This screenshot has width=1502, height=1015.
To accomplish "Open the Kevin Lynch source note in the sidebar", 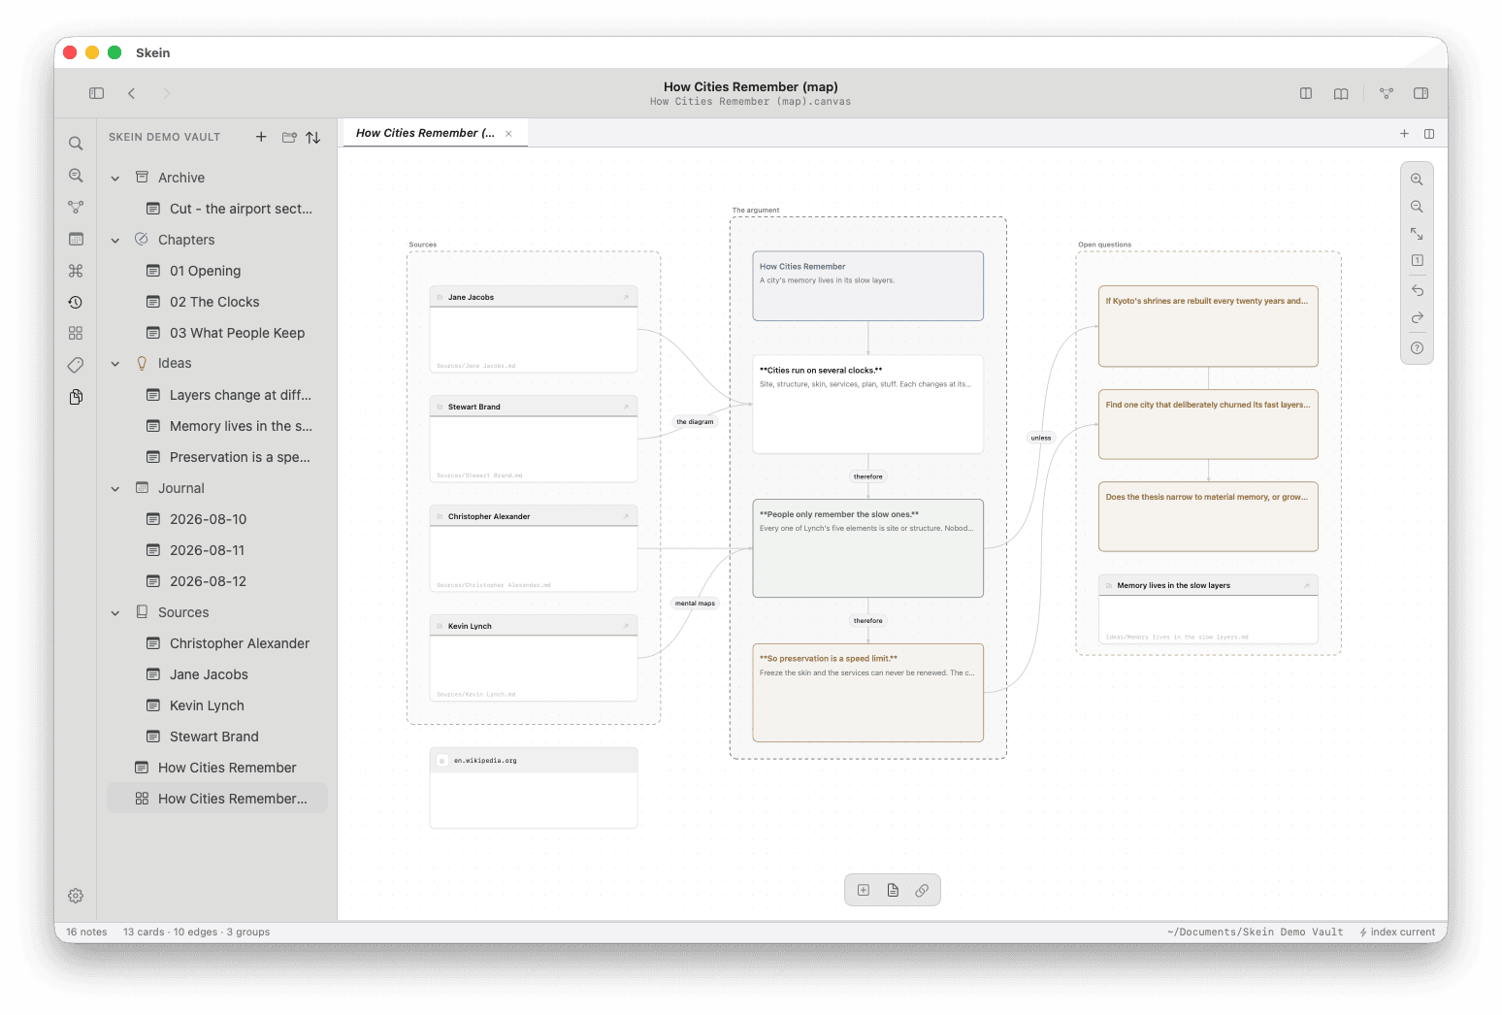I will pyautogui.click(x=217, y=705).
